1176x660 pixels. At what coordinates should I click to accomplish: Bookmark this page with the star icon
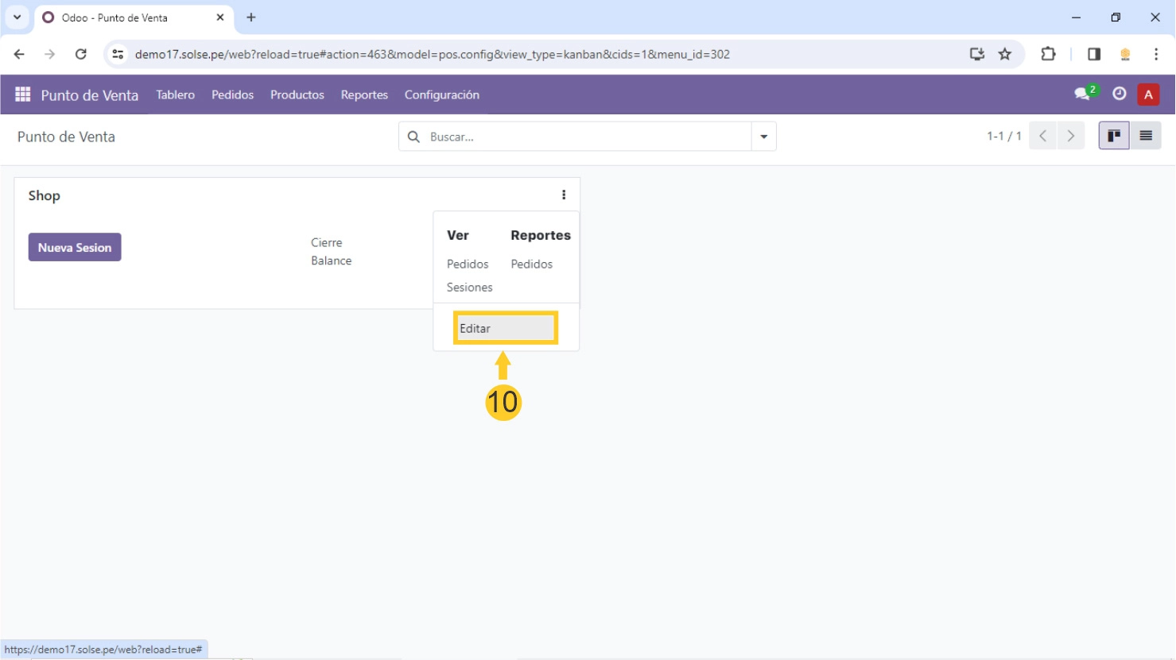point(1005,54)
